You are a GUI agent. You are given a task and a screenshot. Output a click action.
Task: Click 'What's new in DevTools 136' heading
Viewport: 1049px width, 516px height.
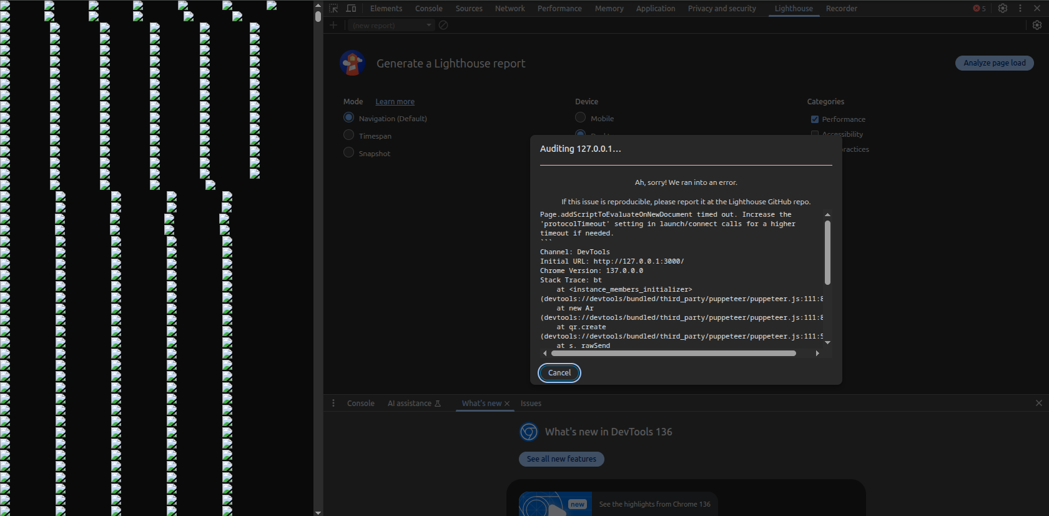tap(608, 432)
